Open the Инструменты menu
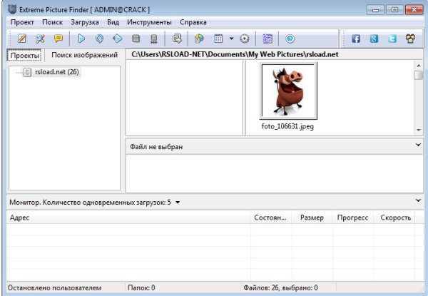 point(149,22)
